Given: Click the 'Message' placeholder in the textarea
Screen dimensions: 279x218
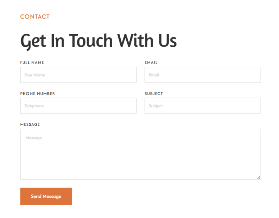Looking at the screenshot, I should (33, 138).
